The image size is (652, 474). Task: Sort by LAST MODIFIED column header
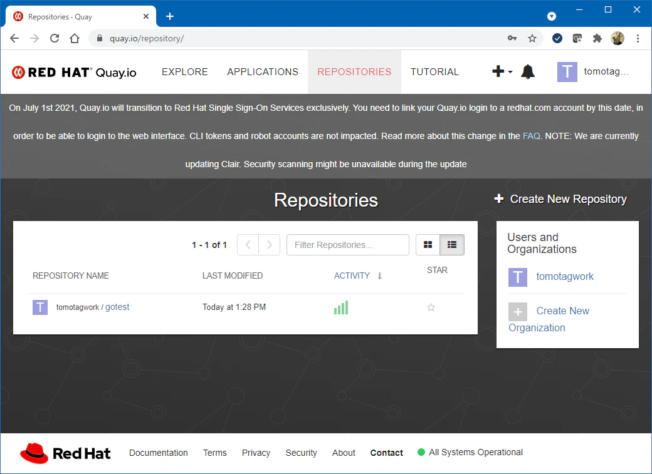point(233,276)
